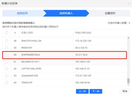Click robot name MicroWin10-1617
This screenshot has width=132, height=96.
30,62
